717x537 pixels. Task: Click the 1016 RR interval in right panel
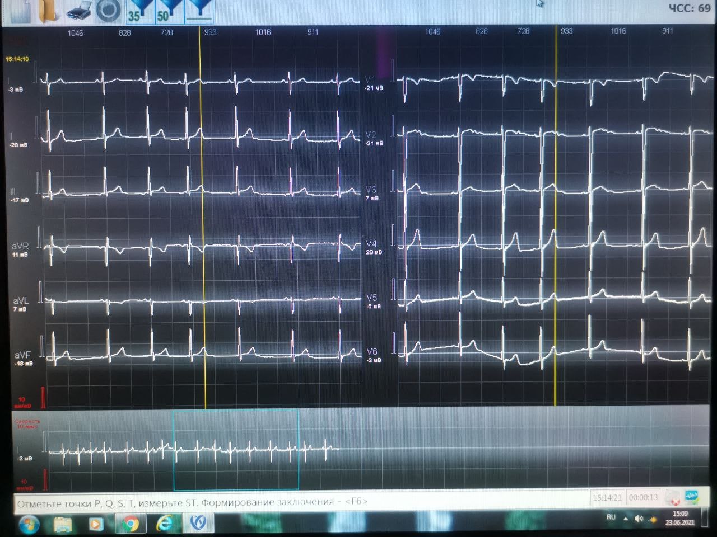point(618,31)
